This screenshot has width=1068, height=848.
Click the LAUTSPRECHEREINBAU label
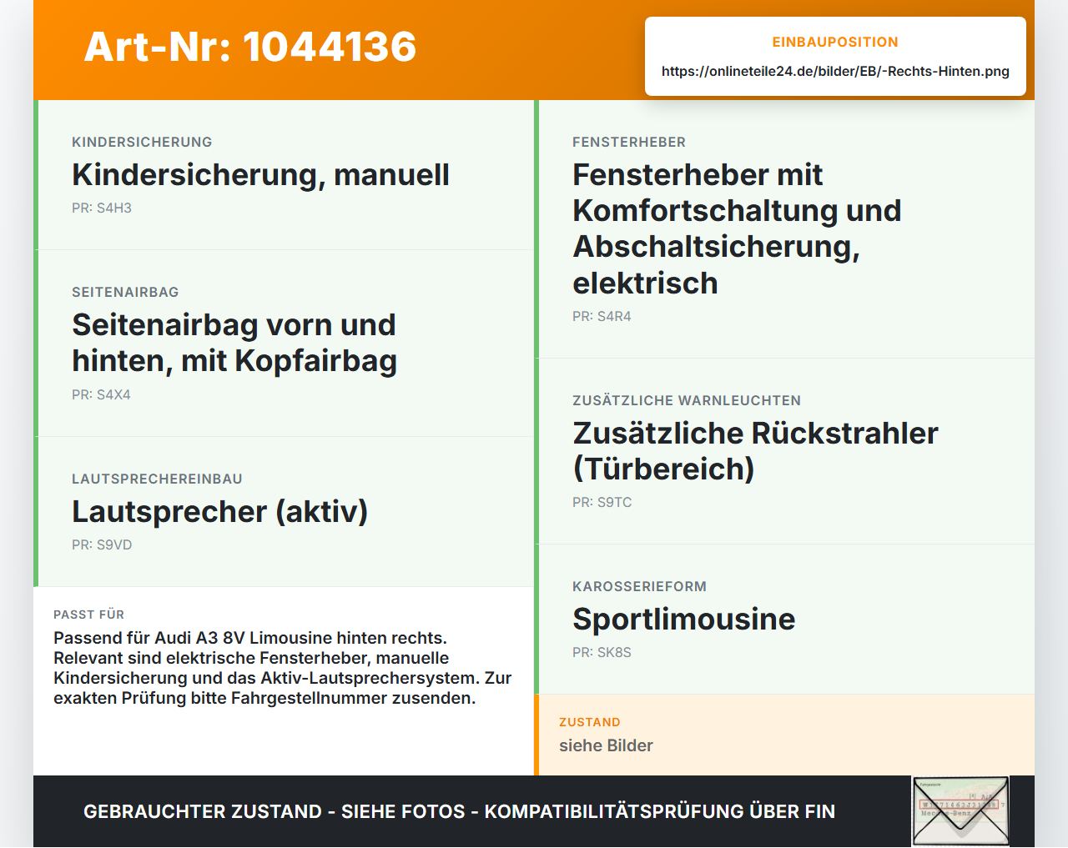coord(157,479)
